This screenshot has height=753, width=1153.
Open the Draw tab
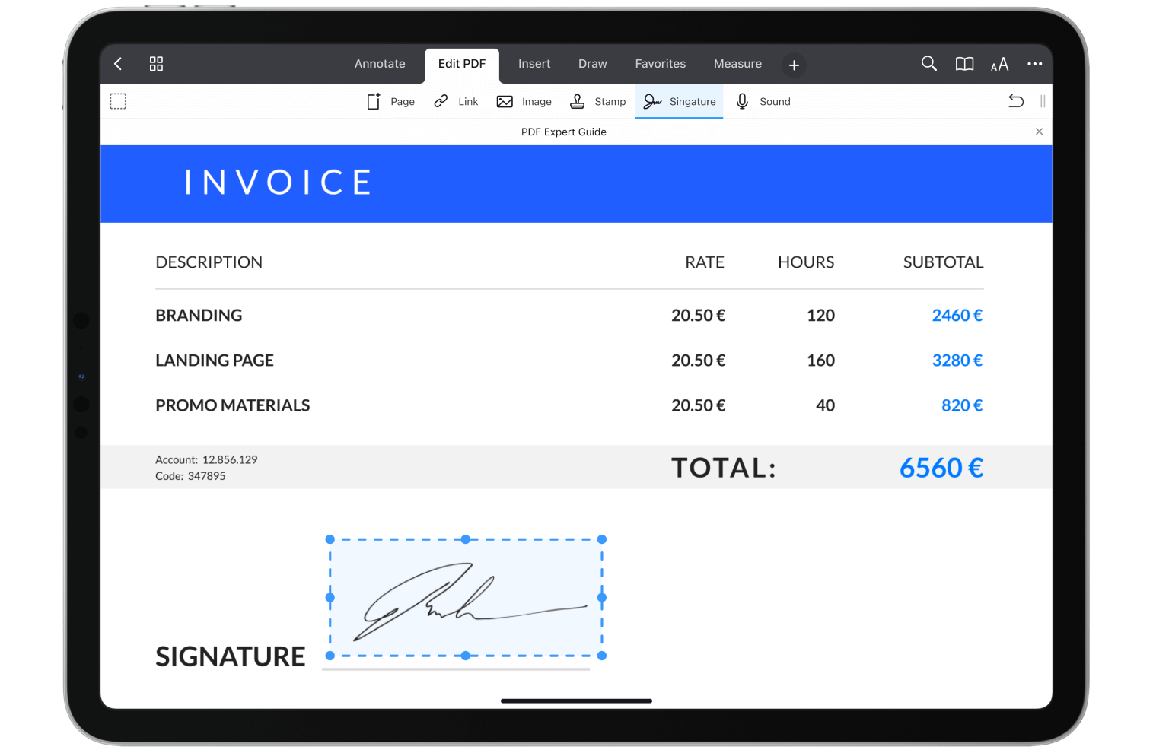click(593, 64)
